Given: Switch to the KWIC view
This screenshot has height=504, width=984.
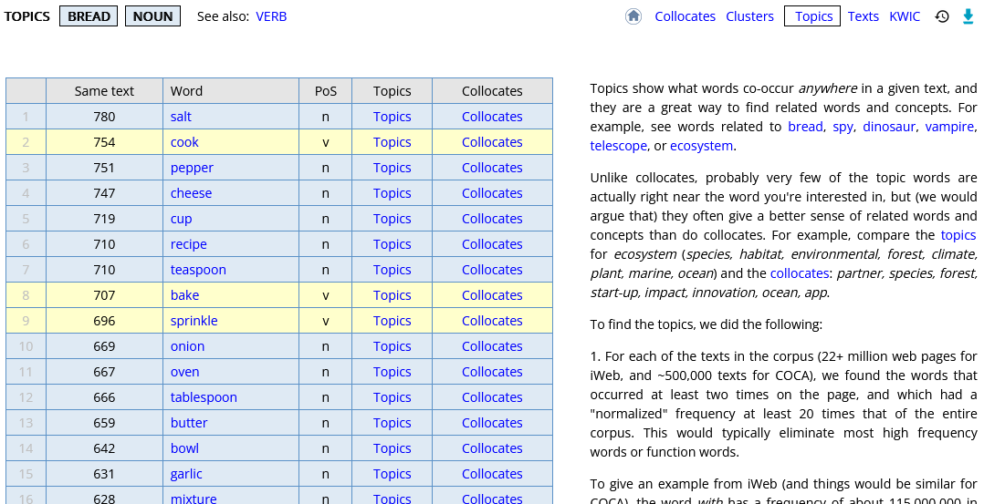Looking at the screenshot, I should pyautogui.click(x=905, y=16).
